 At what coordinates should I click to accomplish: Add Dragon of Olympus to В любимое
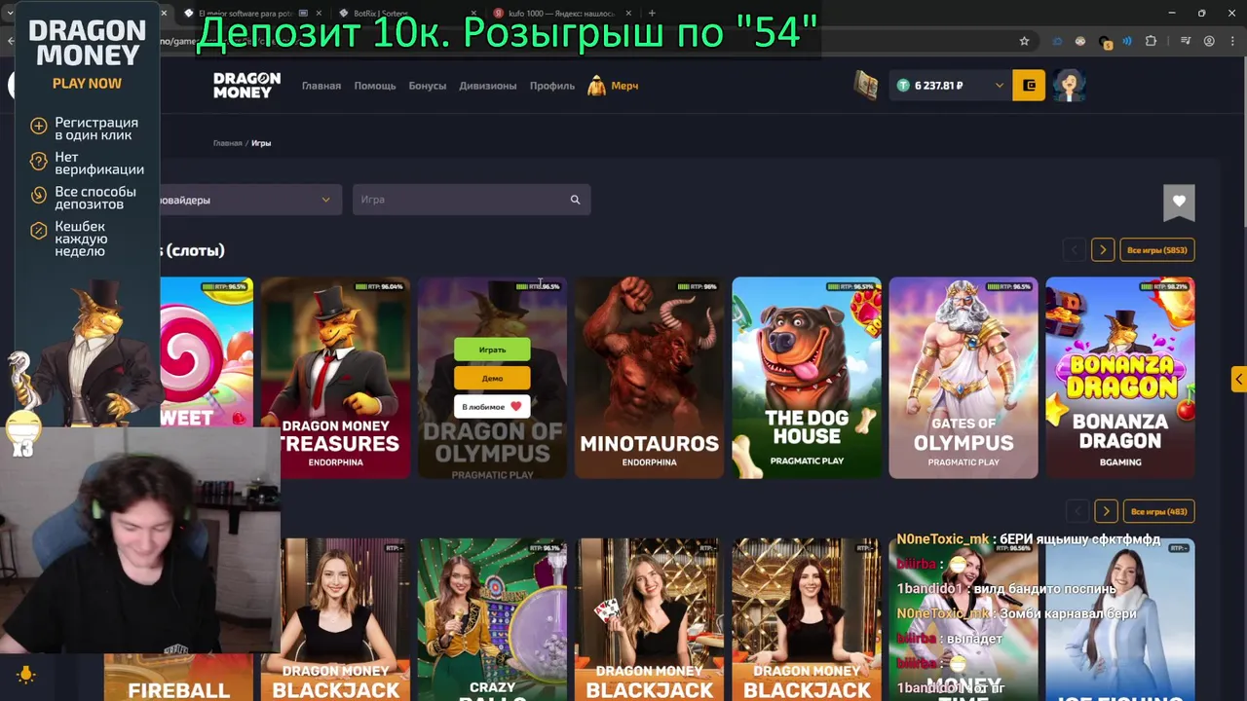click(492, 406)
